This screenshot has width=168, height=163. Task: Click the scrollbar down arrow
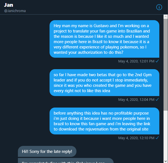point(166,161)
